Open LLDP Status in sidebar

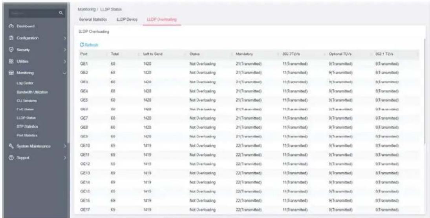(26, 118)
